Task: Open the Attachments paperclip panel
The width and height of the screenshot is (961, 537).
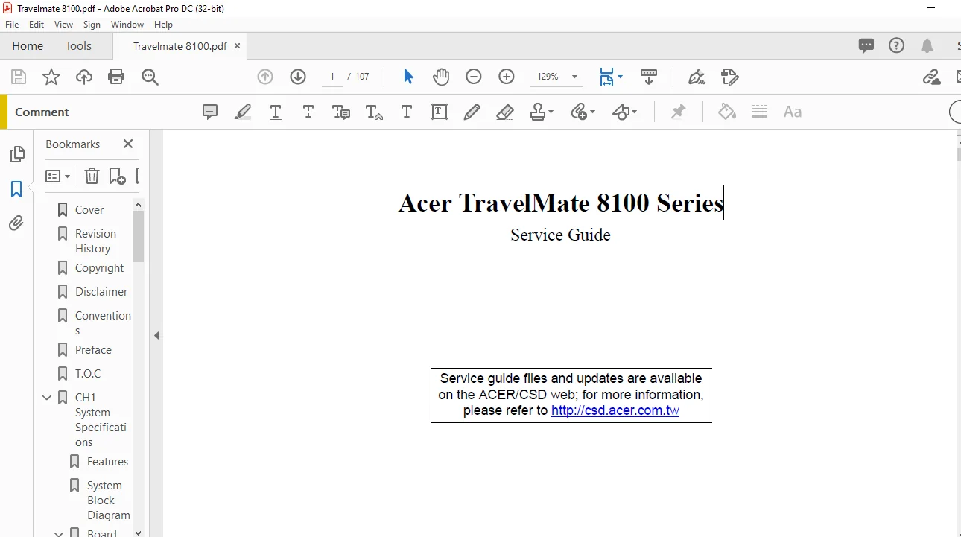Action: 16,223
